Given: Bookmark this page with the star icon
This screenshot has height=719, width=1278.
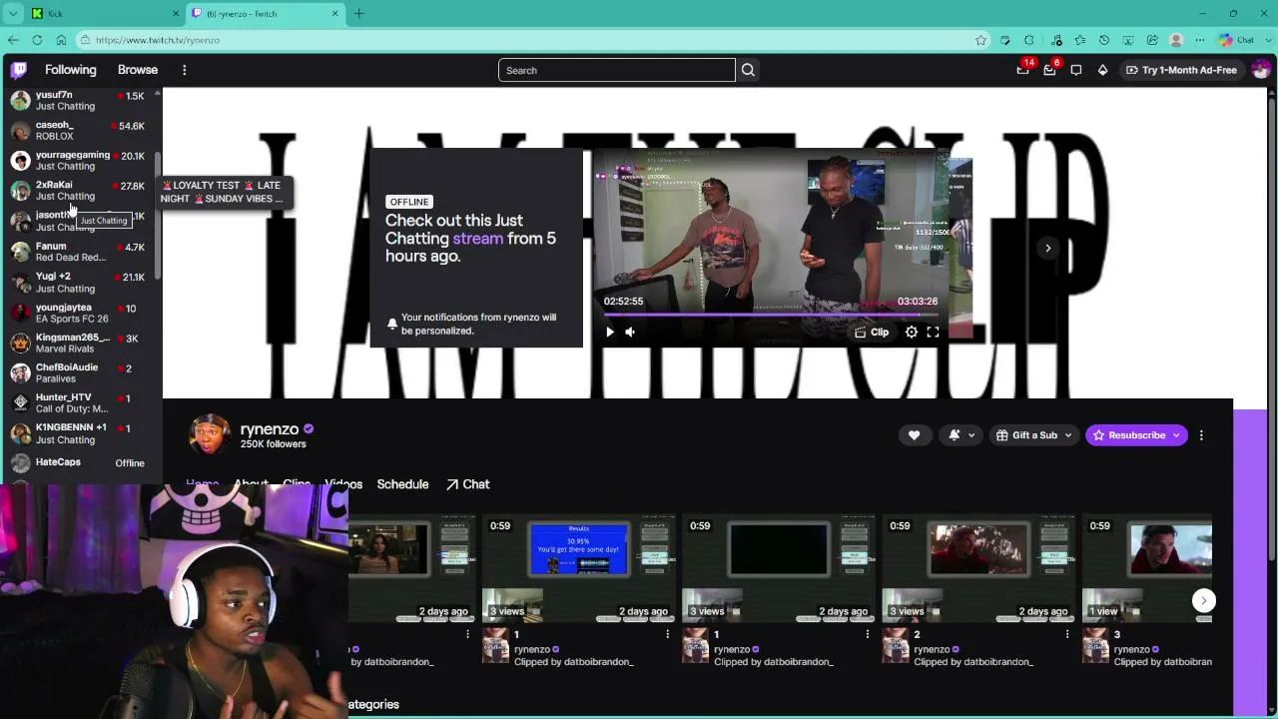Looking at the screenshot, I should (981, 40).
